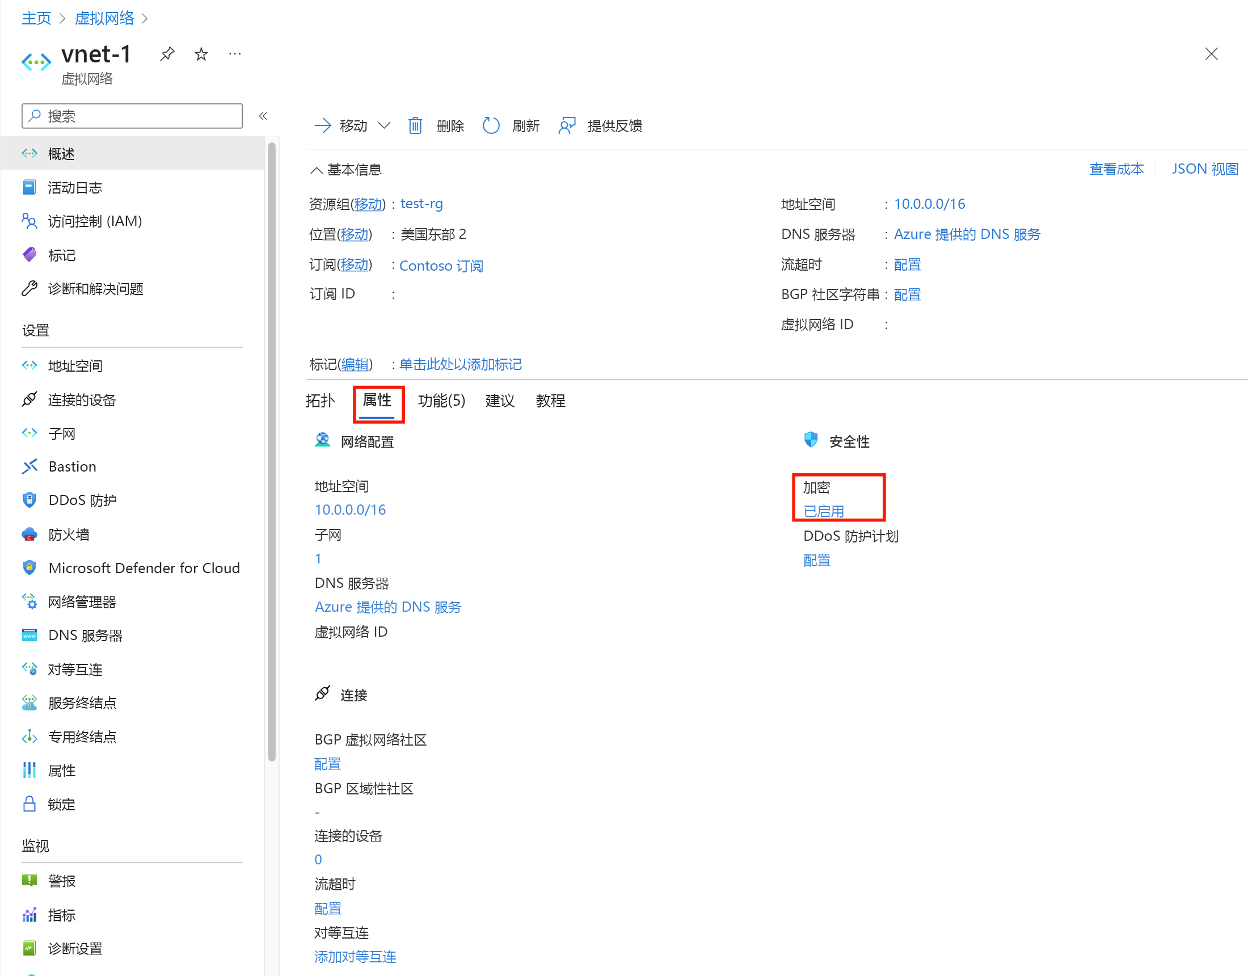Click the Microsoft Defender for Cloud icon
This screenshot has width=1248, height=976.
tap(28, 567)
